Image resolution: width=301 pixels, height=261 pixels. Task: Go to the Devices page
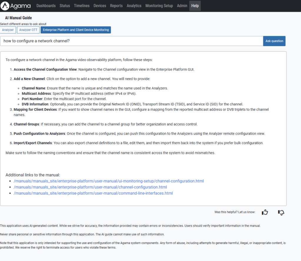pyautogui.click(x=100, y=6)
